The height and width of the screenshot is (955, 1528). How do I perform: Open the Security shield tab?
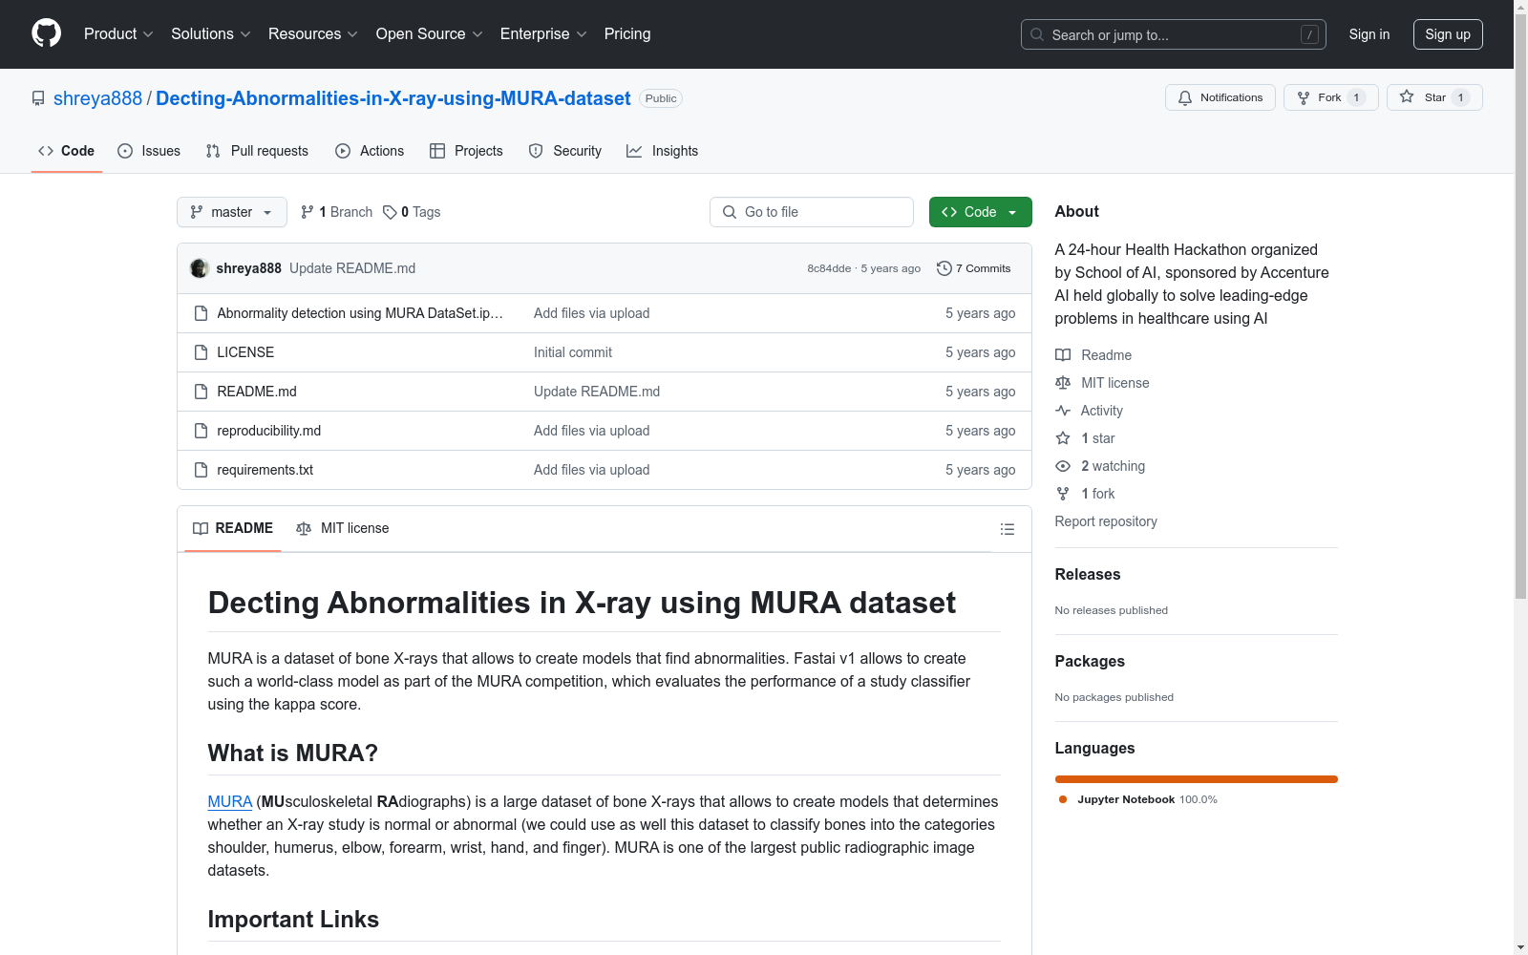click(x=565, y=151)
